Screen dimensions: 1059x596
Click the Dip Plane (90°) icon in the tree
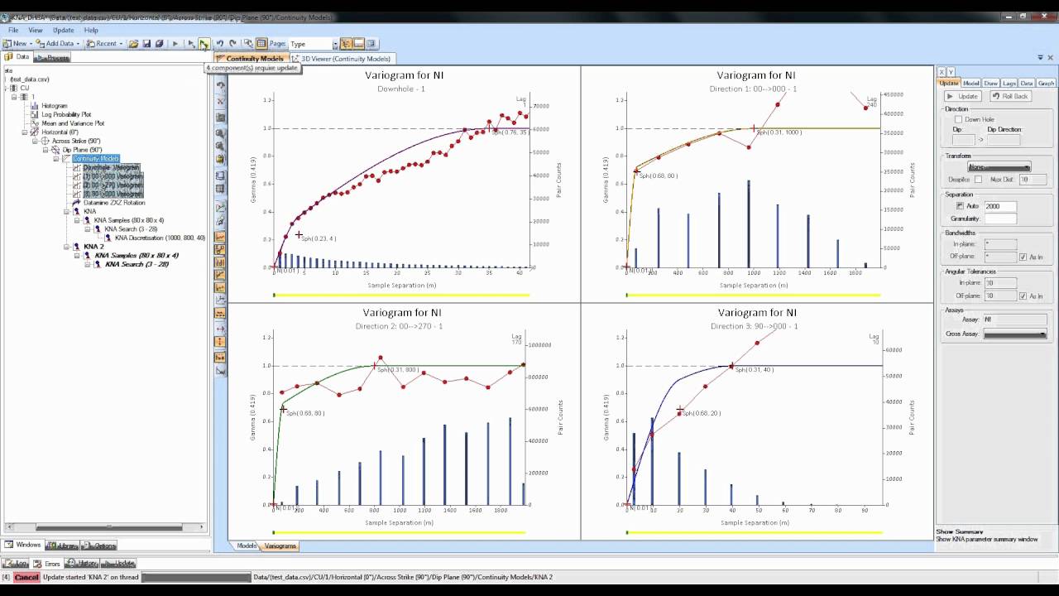coord(55,150)
